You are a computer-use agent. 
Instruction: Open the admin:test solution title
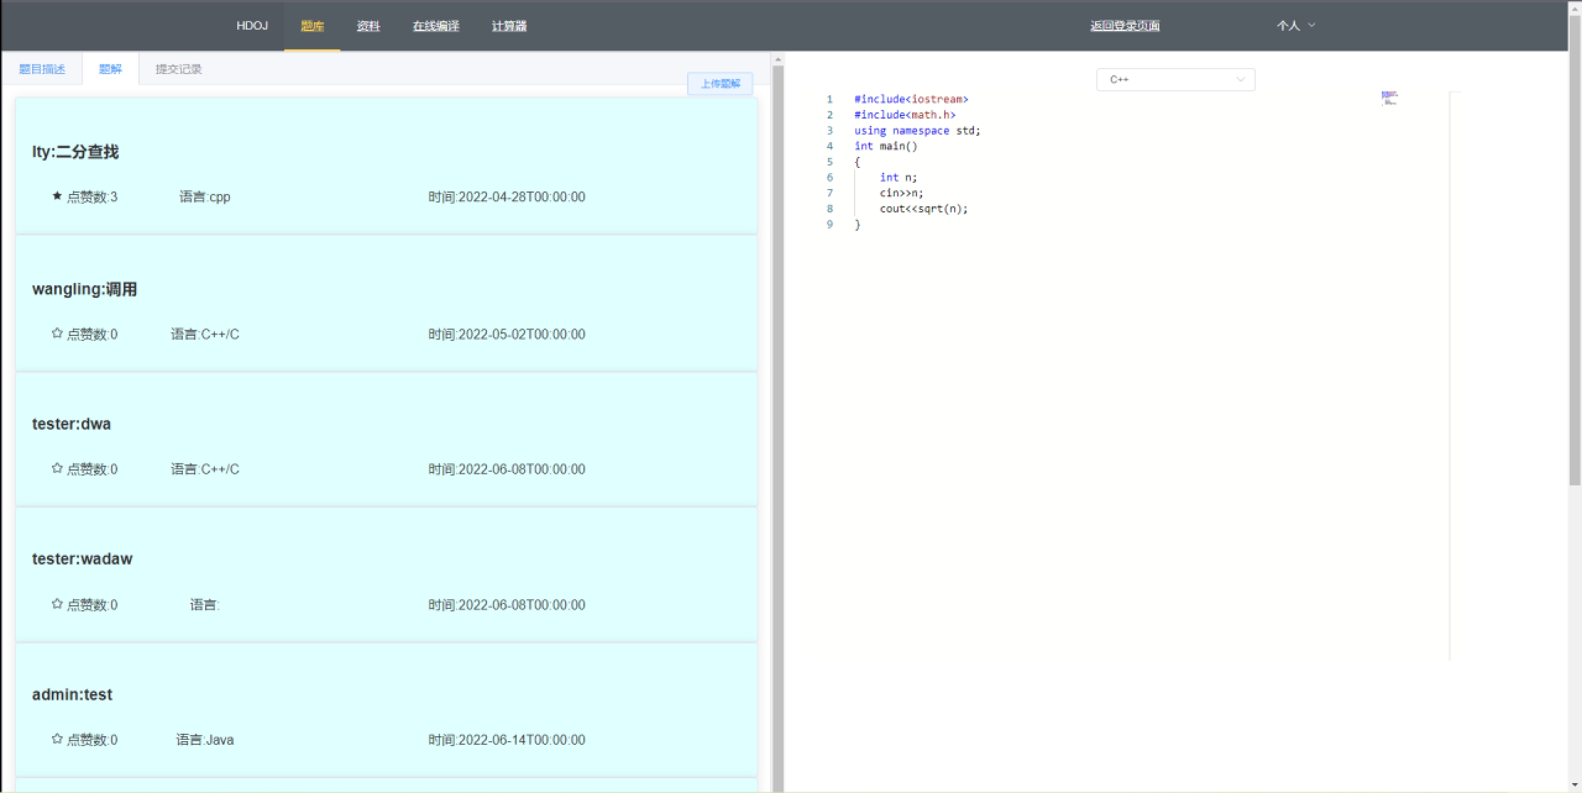pos(72,694)
